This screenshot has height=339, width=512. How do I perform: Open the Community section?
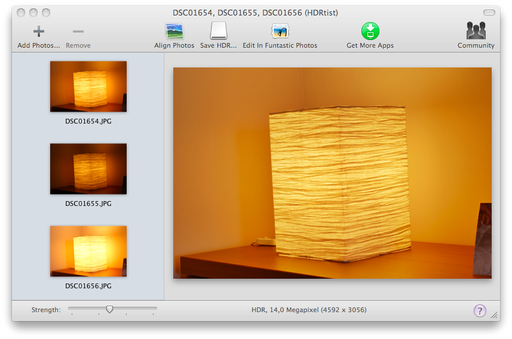point(476,32)
